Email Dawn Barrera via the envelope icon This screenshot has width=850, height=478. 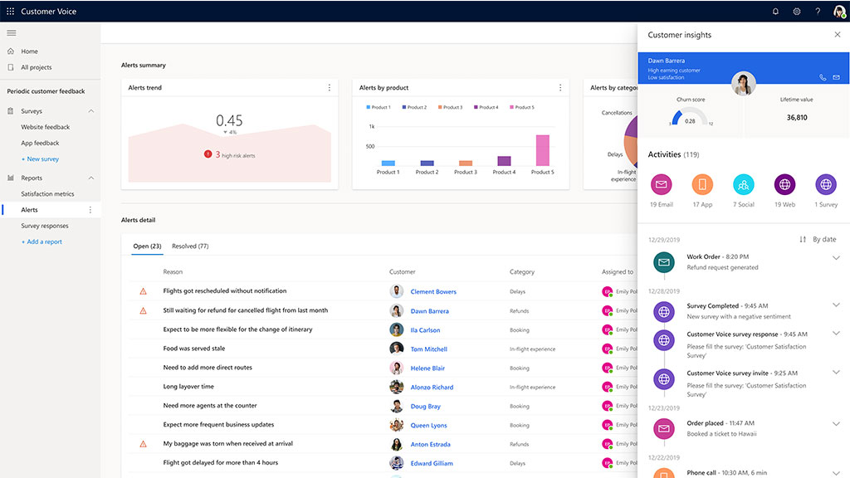click(834, 76)
